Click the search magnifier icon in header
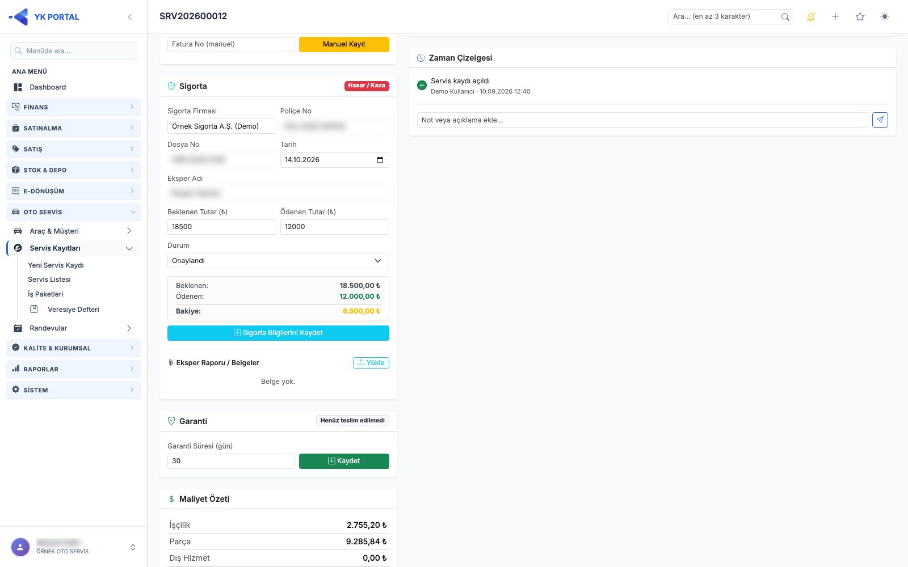The image size is (908, 567). [x=785, y=17]
